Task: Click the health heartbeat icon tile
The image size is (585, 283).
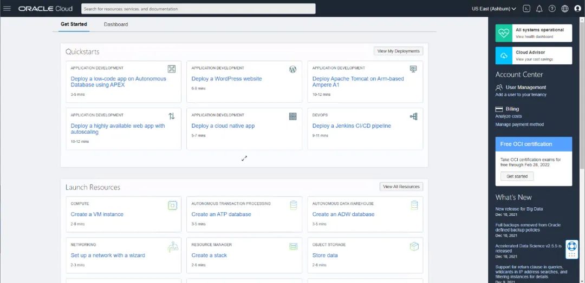Action: 504,33
